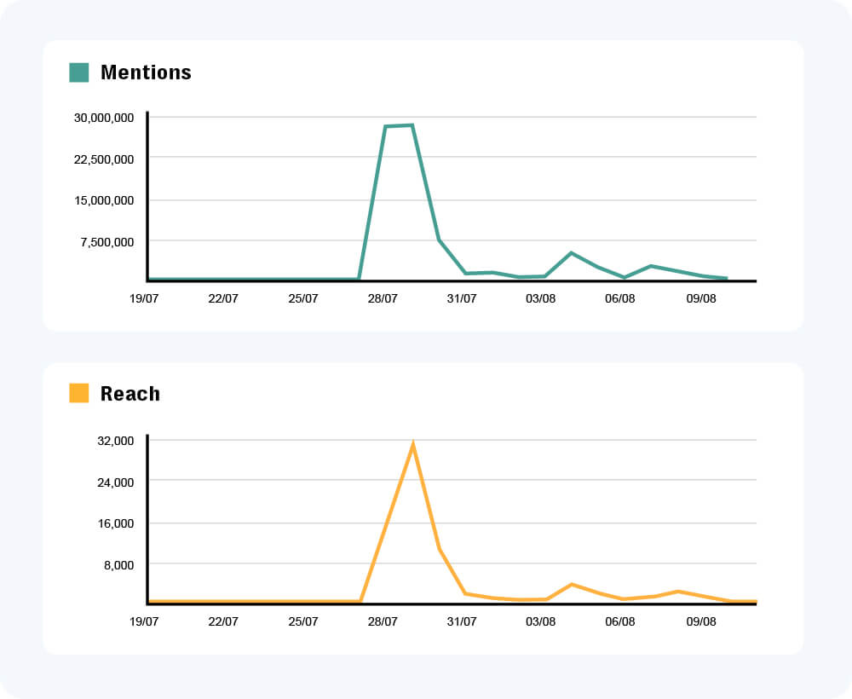Click the 31/07 label on Mentions axis
The height and width of the screenshot is (699, 852).
click(463, 299)
